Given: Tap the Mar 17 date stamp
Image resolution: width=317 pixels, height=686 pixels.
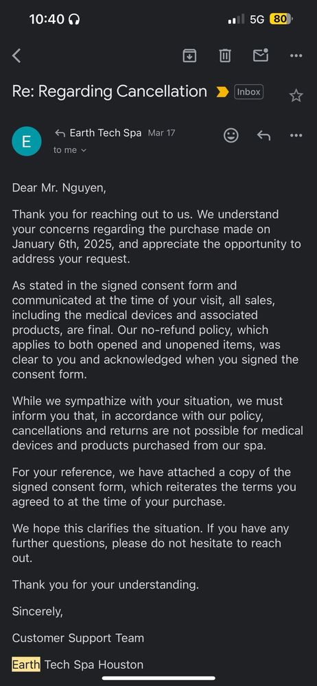Looking at the screenshot, I should click(x=161, y=133).
